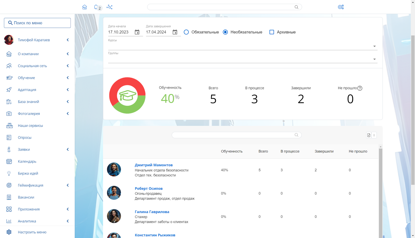Enable the Архивные checkbox
This screenshot has width=415, height=238.
tap(272, 32)
